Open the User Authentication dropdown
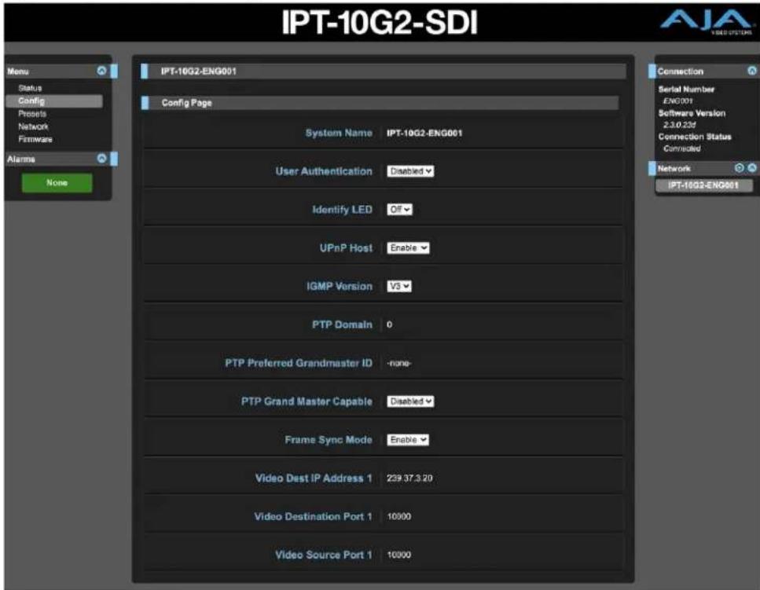 [410, 171]
